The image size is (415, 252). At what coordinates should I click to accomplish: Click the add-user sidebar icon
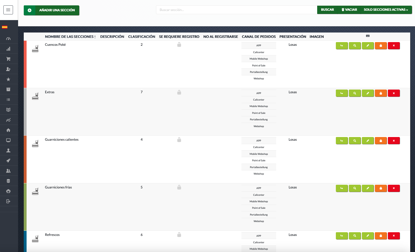tap(8, 69)
